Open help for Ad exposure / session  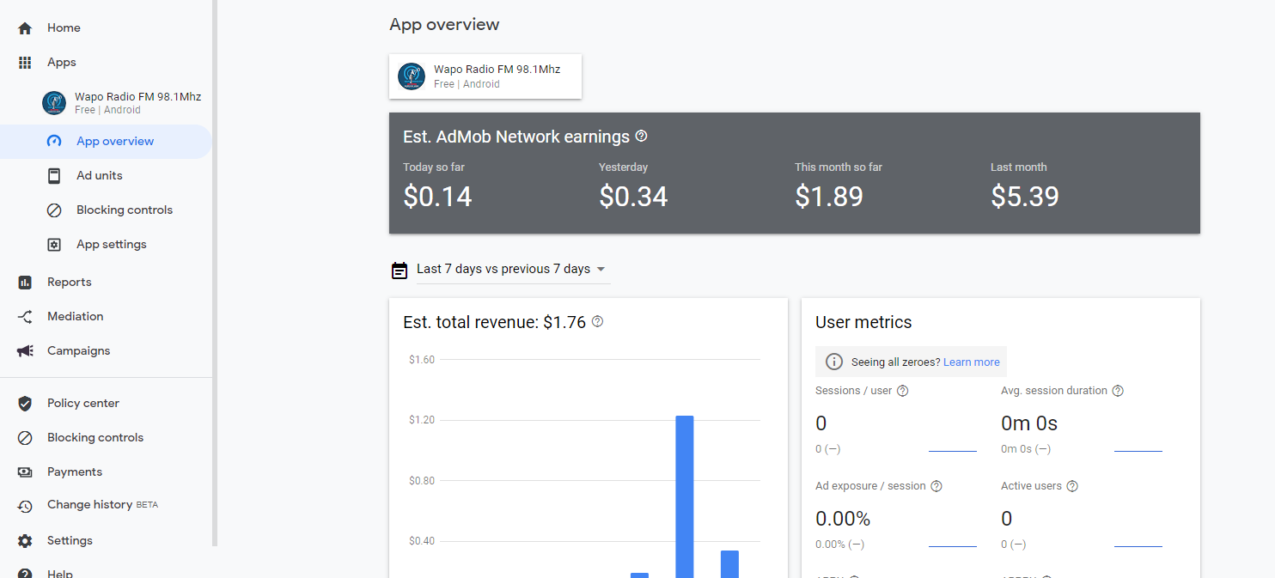click(x=936, y=486)
